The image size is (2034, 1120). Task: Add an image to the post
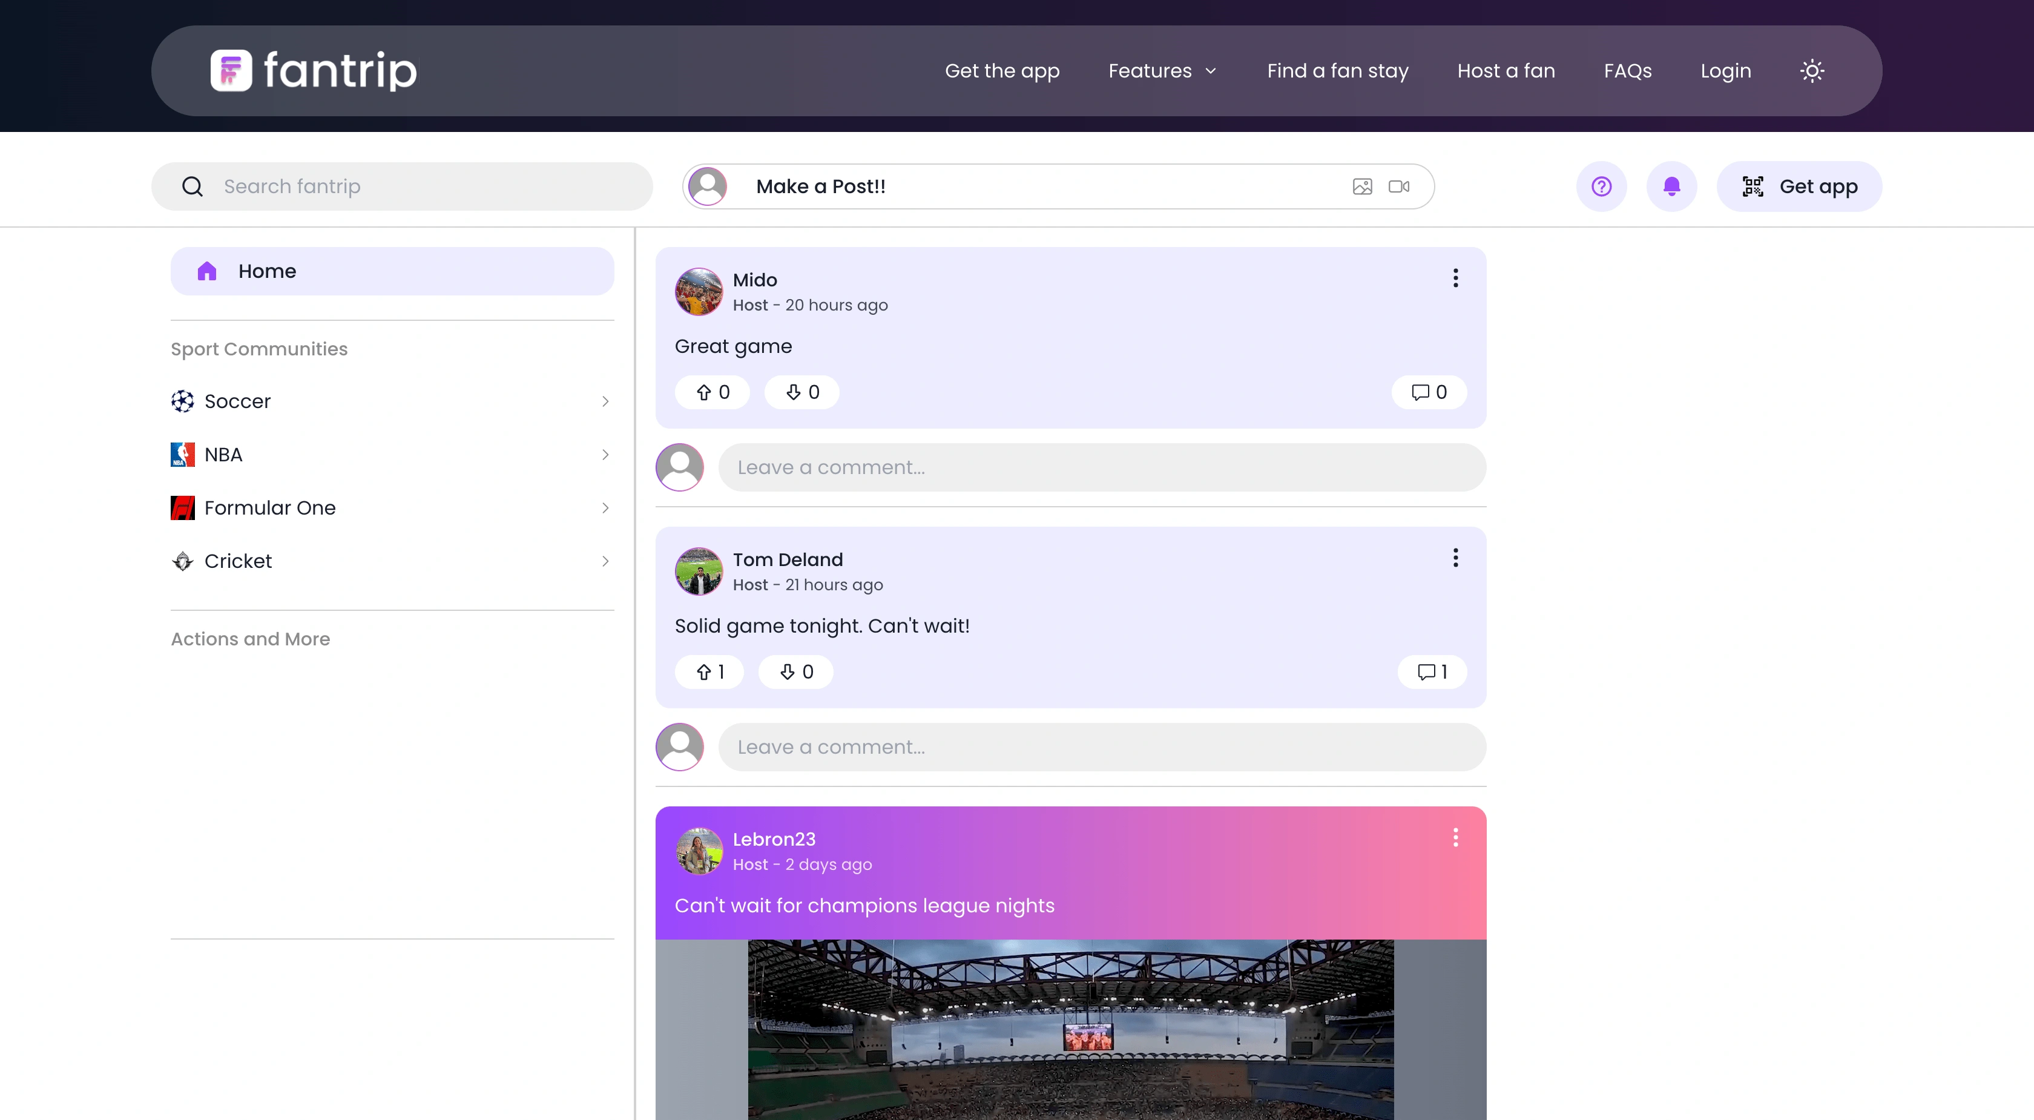1362,186
